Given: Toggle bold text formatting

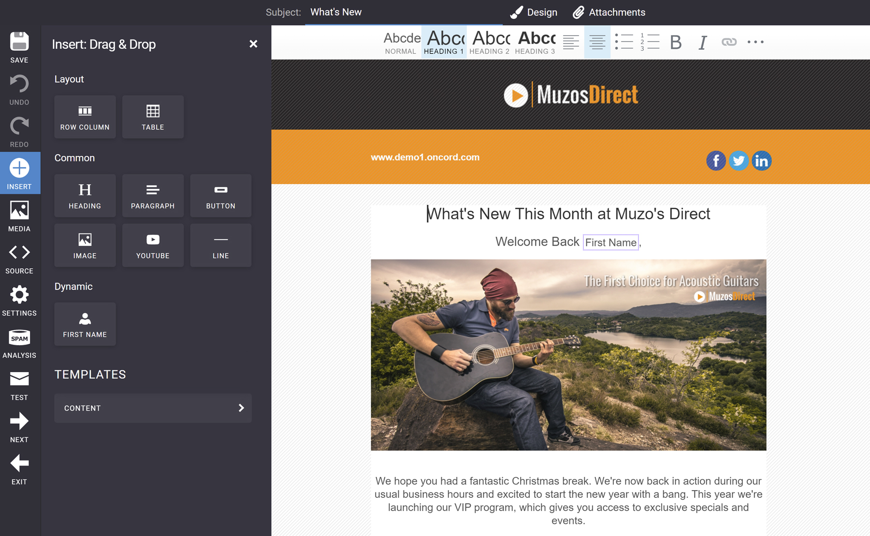Looking at the screenshot, I should tap(676, 43).
